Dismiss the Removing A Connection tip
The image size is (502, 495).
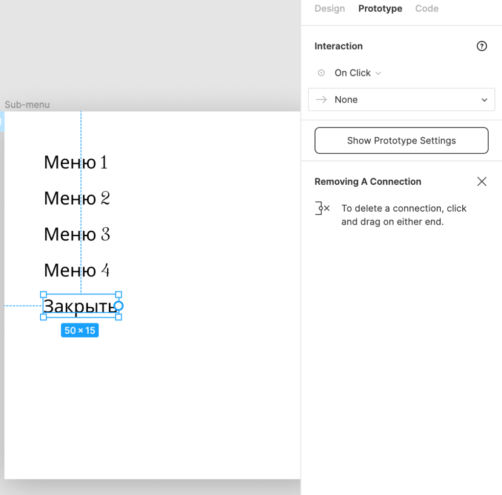(x=482, y=182)
